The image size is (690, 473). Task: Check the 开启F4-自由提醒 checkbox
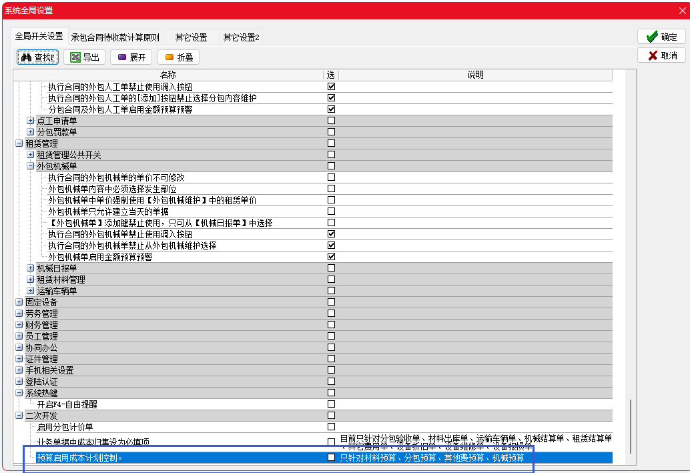click(331, 404)
